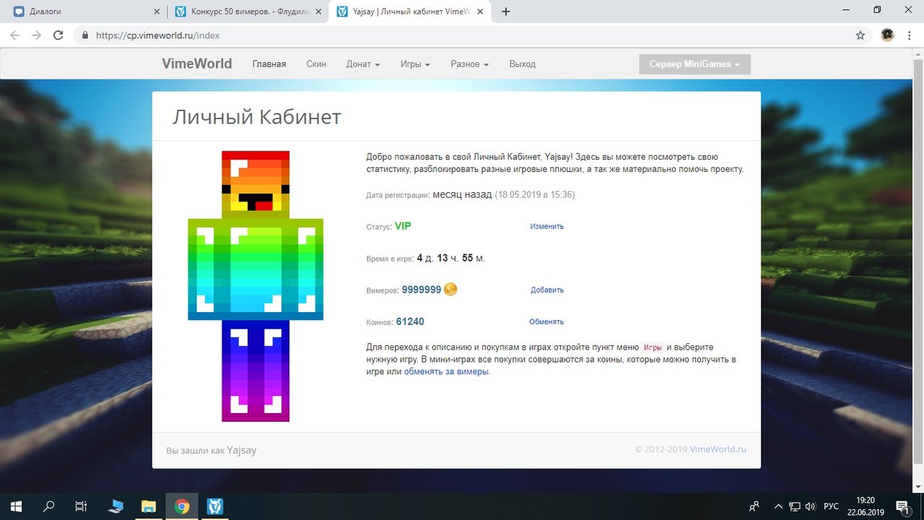Open Task View on the taskbar
Viewport: 924px width, 520px height.
tap(82, 506)
